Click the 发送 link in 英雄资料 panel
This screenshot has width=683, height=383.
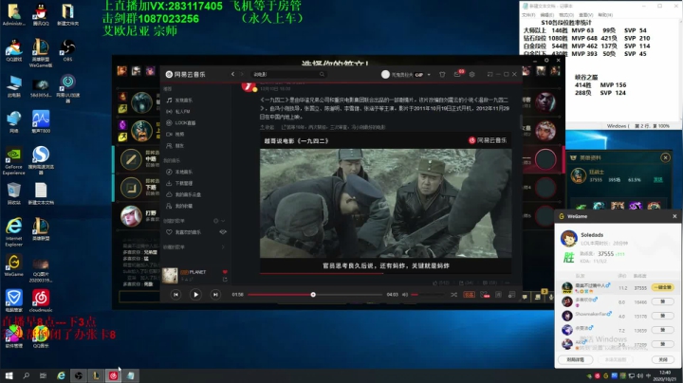tap(657, 179)
